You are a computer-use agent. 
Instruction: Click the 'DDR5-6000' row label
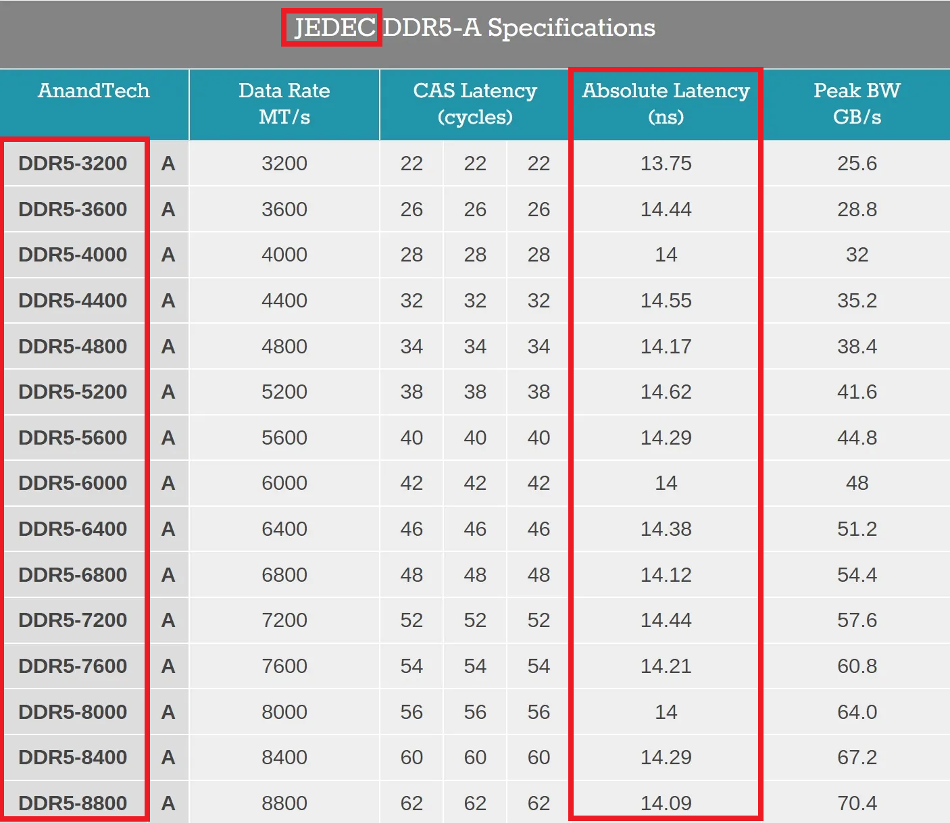point(73,483)
